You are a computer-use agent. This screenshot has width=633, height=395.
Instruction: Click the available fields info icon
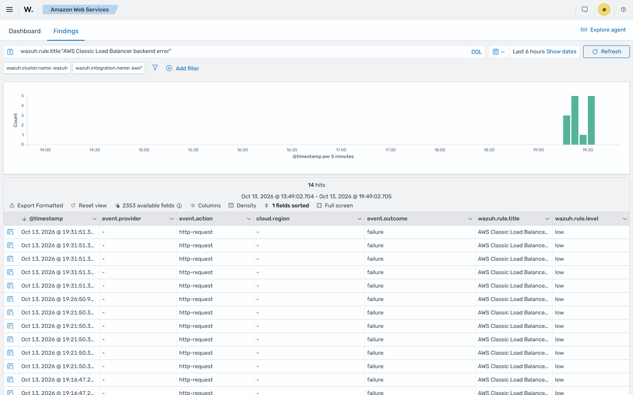coord(179,206)
